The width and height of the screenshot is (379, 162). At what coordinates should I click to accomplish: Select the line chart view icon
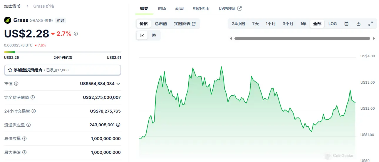tap(142, 35)
